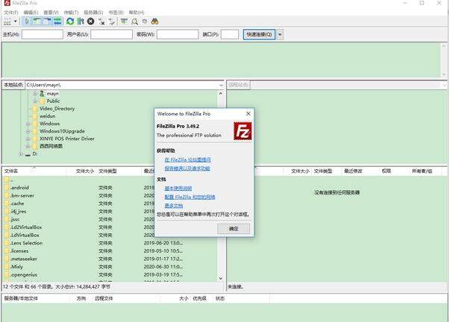Click the host (主机) input field

(43, 35)
